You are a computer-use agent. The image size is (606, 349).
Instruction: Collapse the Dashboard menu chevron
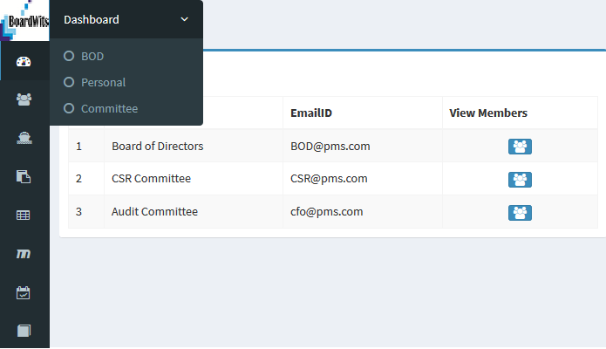(x=184, y=19)
